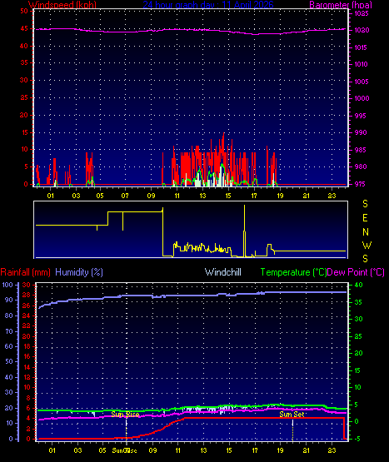Click barometer axis value 990
Image resolution: width=389 pixels, height=462 pixels.
coord(361,132)
